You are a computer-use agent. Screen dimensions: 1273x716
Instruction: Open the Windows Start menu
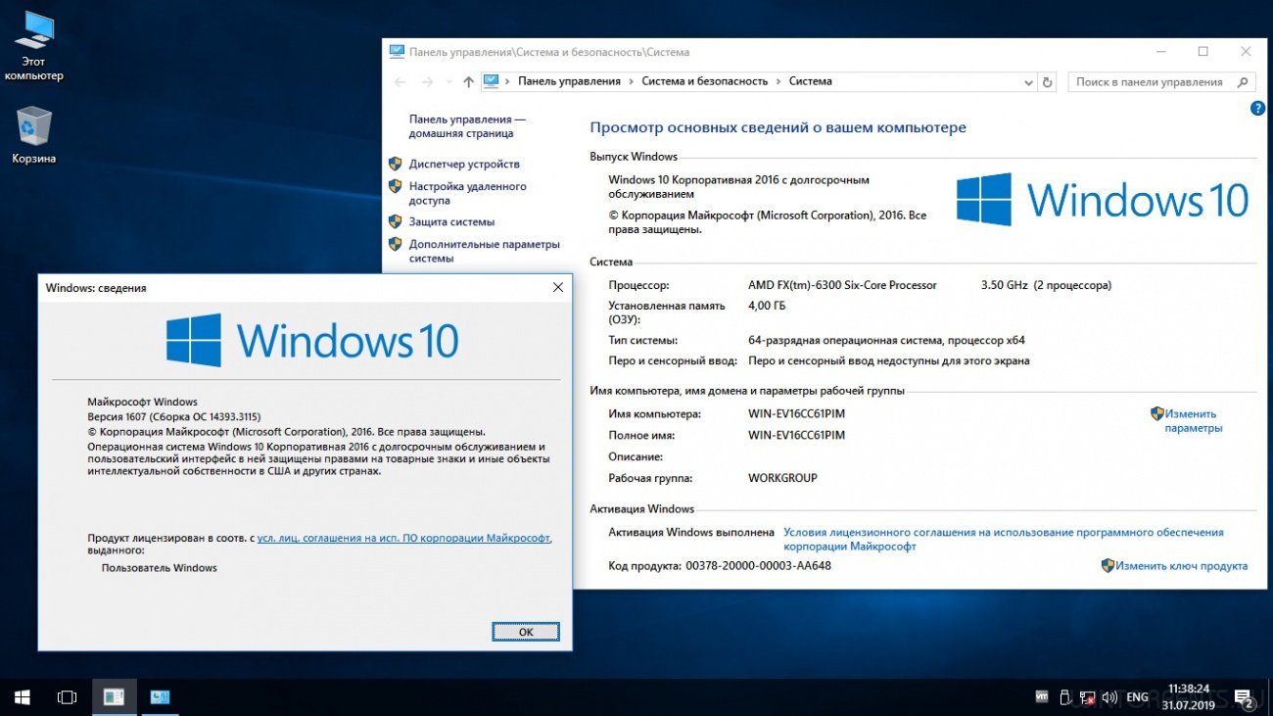point(22,697)
